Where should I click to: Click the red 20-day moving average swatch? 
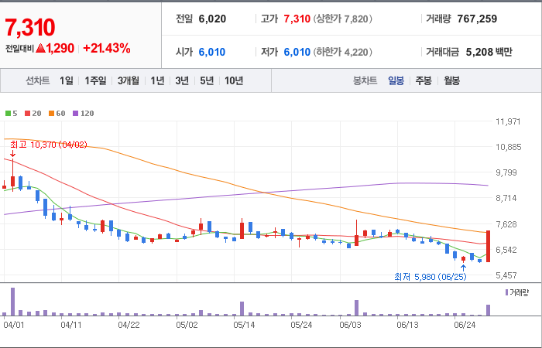tap(27, 113)
